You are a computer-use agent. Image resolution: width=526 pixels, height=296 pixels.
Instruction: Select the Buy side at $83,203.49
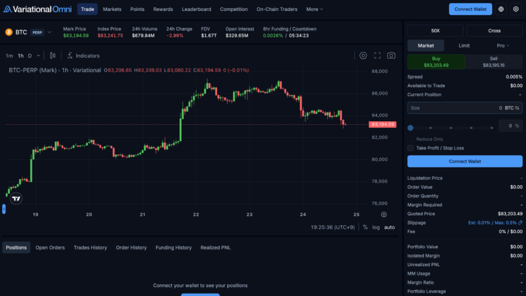[436, 62]
